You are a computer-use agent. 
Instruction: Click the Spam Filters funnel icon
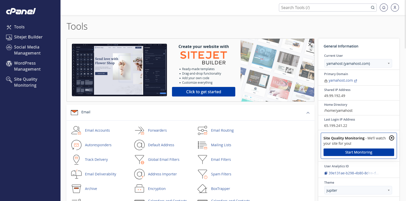[x=202, y=174]
